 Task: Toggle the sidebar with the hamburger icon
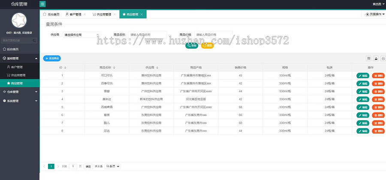coord(42,4)
